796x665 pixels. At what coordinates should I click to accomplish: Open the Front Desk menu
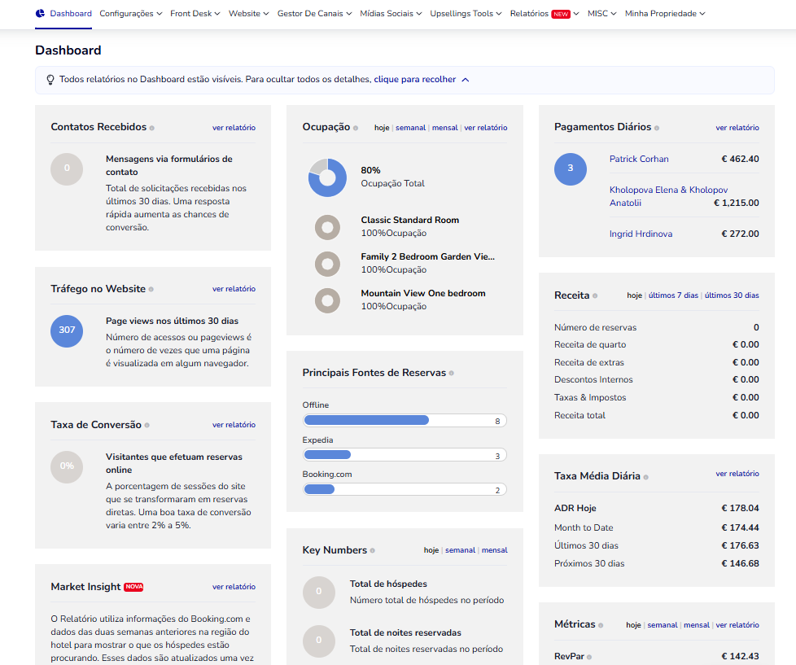(x=195, y=14)
